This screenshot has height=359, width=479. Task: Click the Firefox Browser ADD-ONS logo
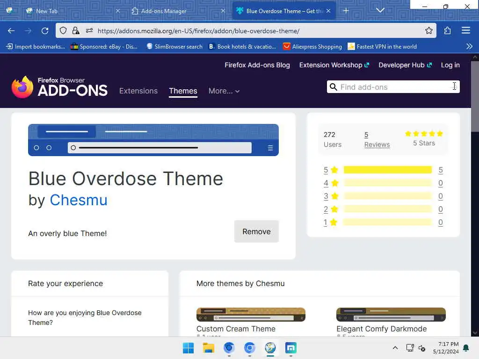(x=59, y=87)
